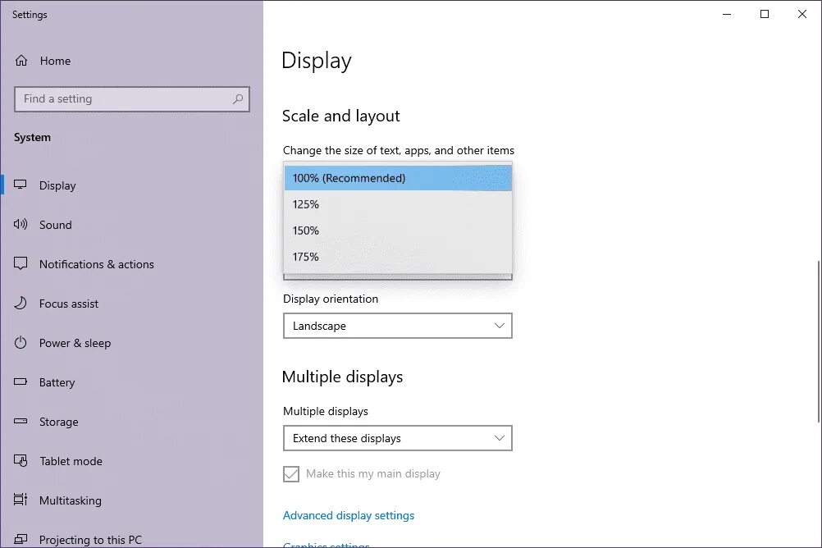
Task: Click the Battery icon in sidebar
Action: (x=21, y=381)
